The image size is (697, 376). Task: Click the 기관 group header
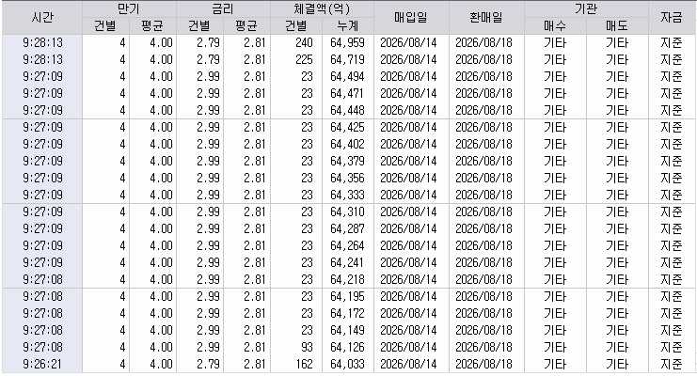point(586,8)
